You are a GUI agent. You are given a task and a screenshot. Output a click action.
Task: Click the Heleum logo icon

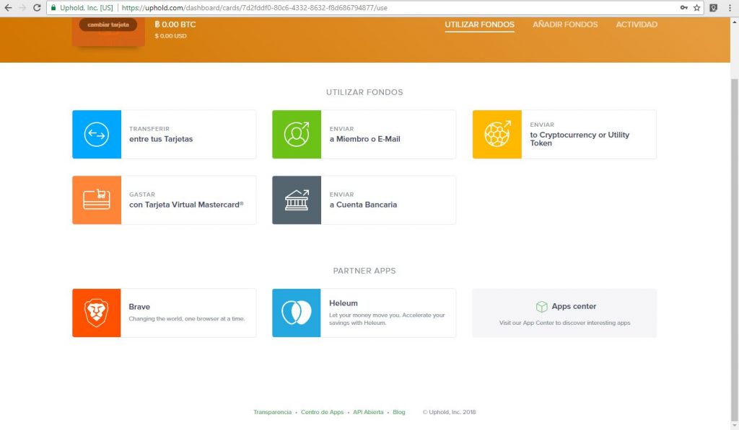click(x=297, y=313)
